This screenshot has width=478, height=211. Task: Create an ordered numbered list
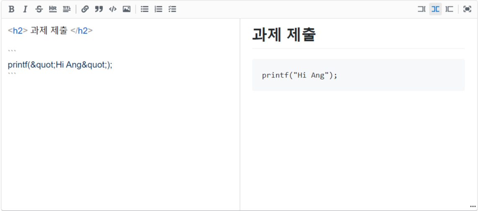click(x=159, y=9)
